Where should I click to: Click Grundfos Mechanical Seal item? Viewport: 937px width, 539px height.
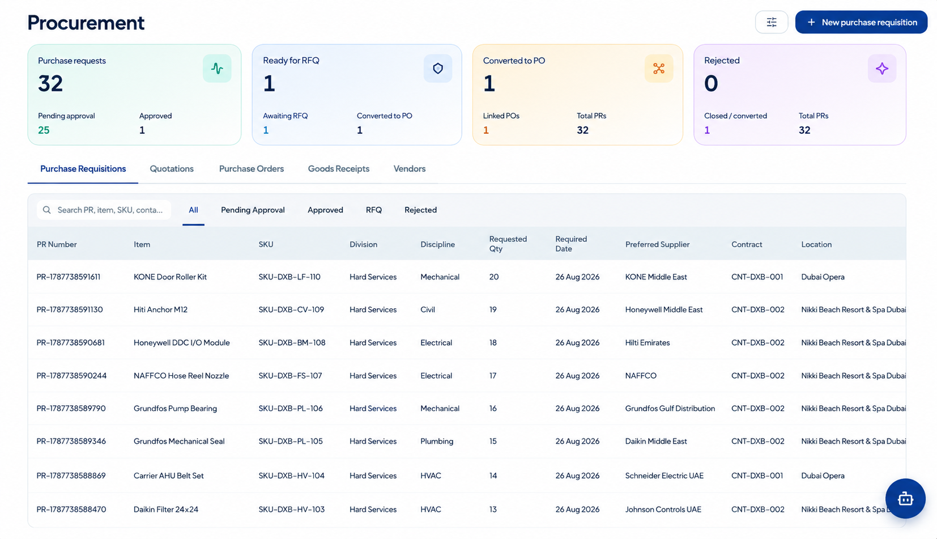179,441
